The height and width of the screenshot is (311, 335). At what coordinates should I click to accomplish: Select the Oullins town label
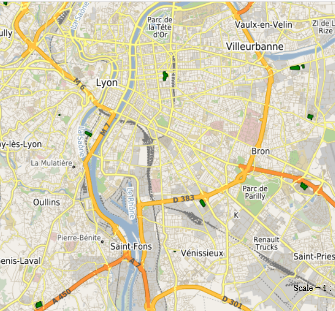[47, 202]
